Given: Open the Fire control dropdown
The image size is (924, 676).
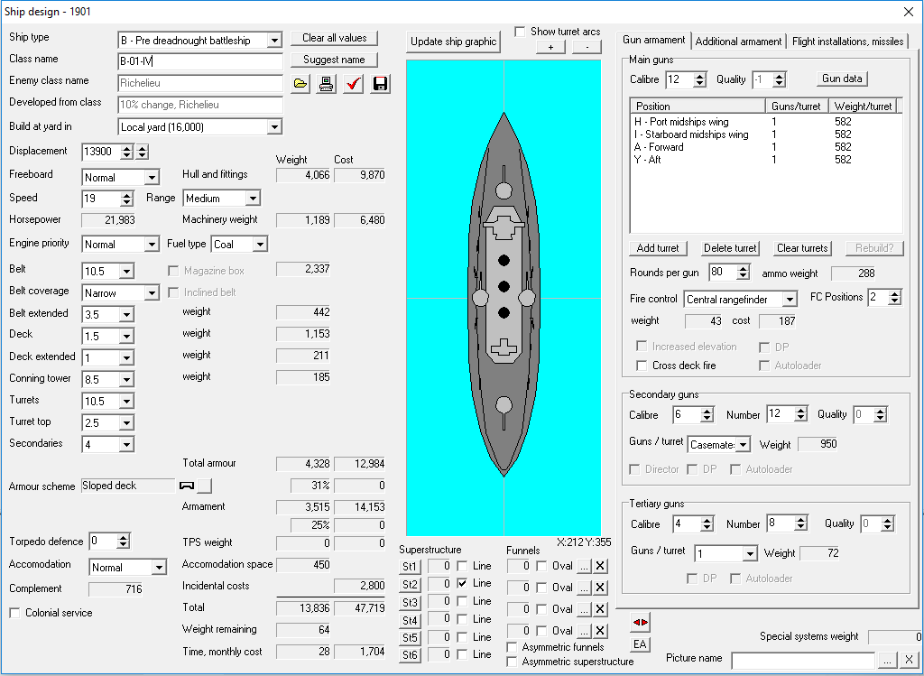Looking at the screenshot, I should coord(790,299).
